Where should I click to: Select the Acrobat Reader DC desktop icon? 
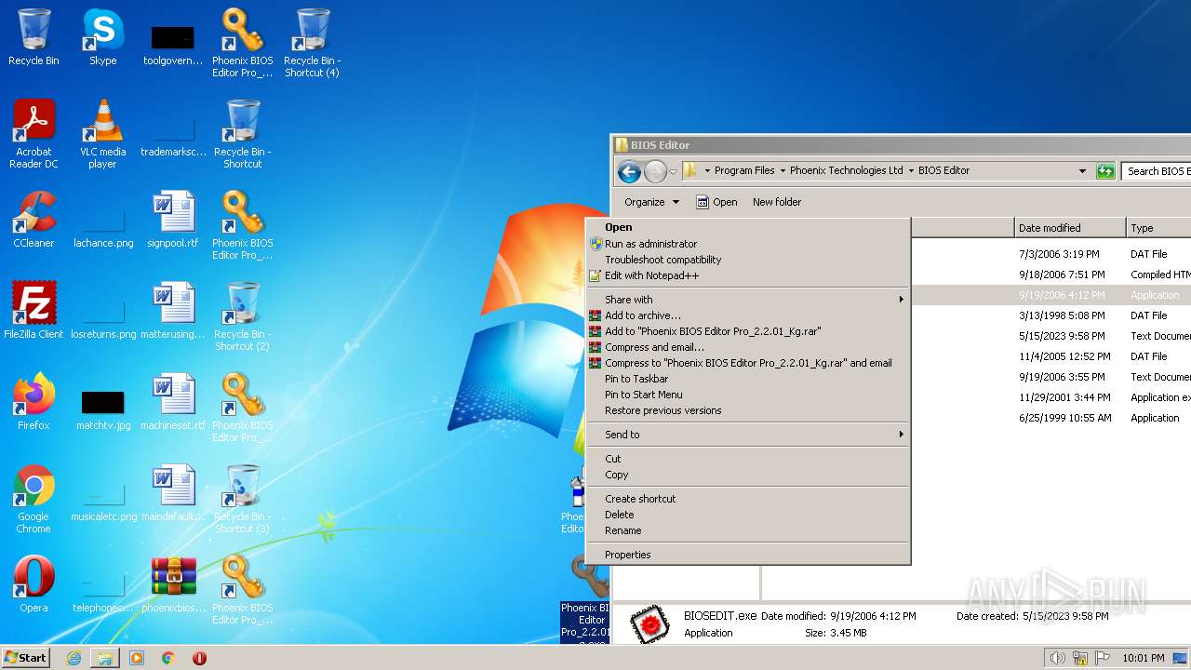pos(33,134)
